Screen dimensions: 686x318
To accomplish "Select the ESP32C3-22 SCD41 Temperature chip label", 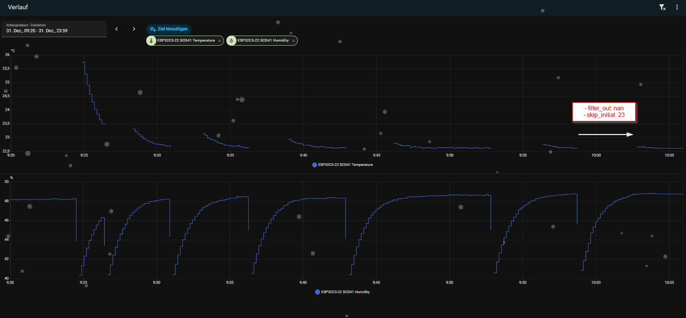I will pos(186,40).
